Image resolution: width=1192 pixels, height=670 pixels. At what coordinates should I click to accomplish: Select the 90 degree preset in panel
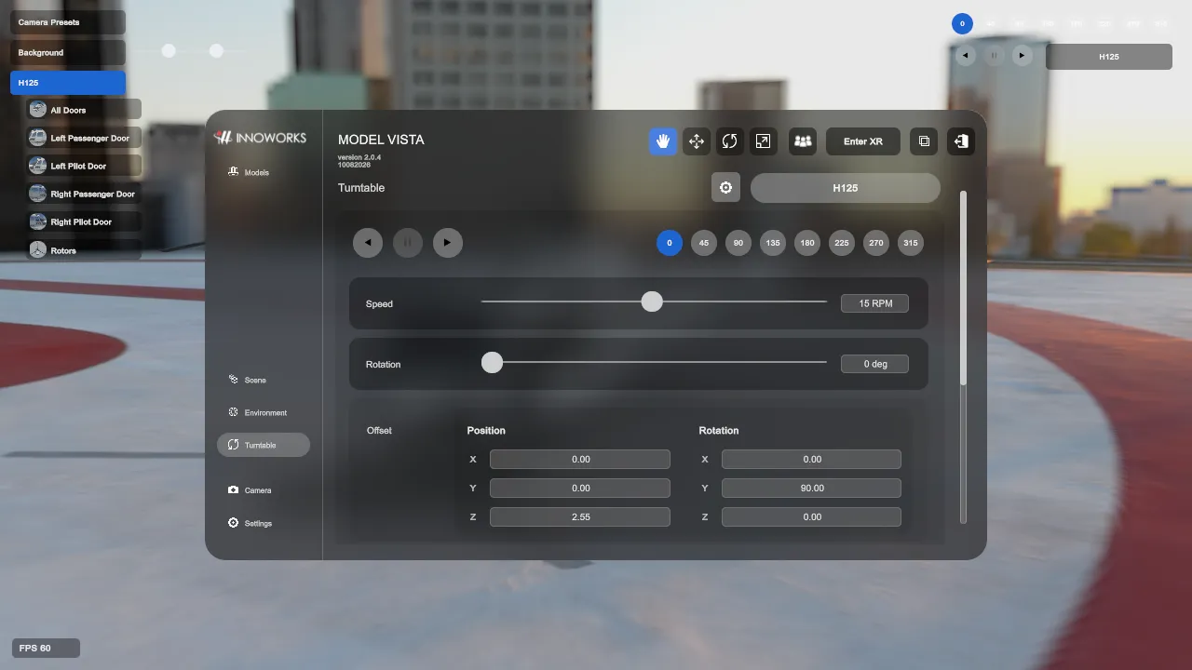coord(738,243)
